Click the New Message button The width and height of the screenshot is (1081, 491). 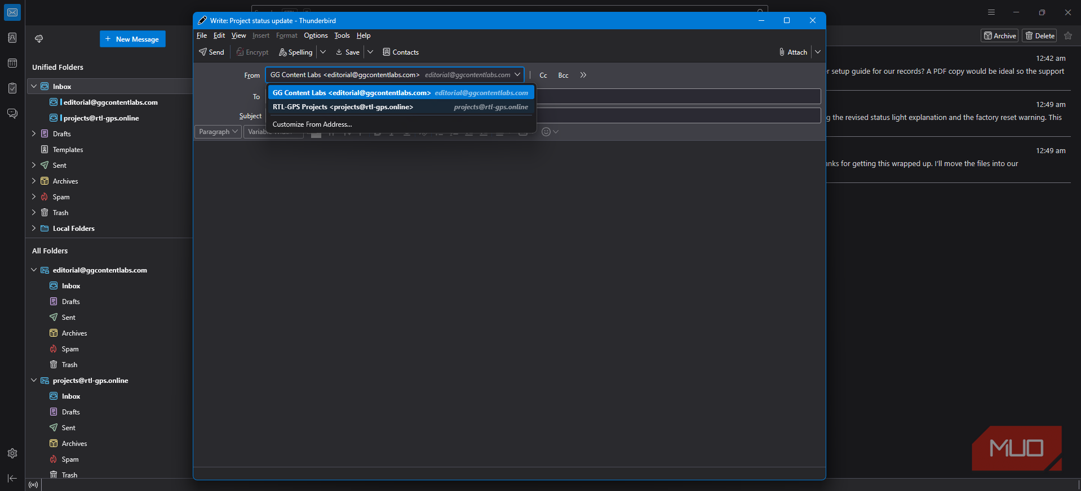pos(132,39)
